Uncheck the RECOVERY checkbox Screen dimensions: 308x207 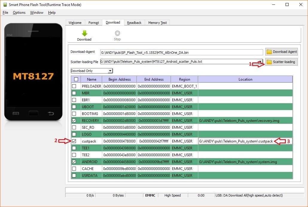tap(74, 120)
